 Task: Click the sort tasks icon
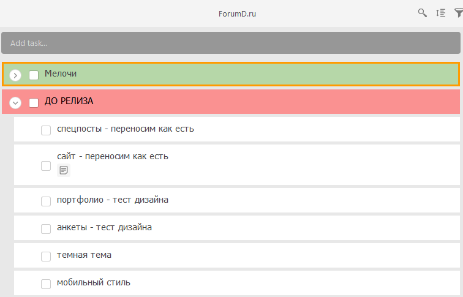440,13
